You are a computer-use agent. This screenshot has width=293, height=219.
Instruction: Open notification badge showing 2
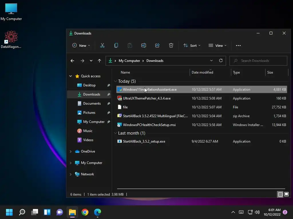(285, 212)
